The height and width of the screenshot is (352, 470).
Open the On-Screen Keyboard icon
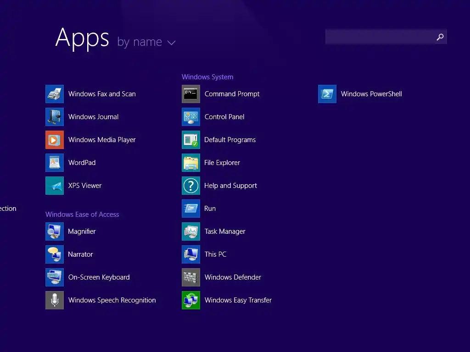55,277
